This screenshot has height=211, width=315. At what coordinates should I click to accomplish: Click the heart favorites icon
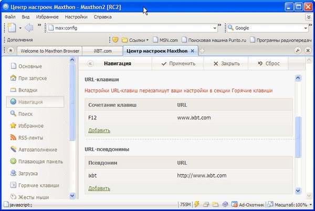pyautogui.click(x=115, y=39)
